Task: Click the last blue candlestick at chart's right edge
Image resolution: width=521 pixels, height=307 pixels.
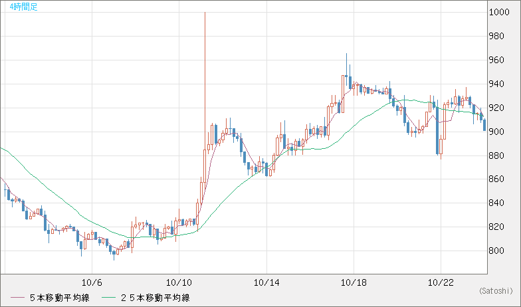Action: (x=484, y=124)
